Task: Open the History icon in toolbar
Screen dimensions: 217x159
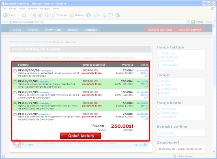Action: 88,15
